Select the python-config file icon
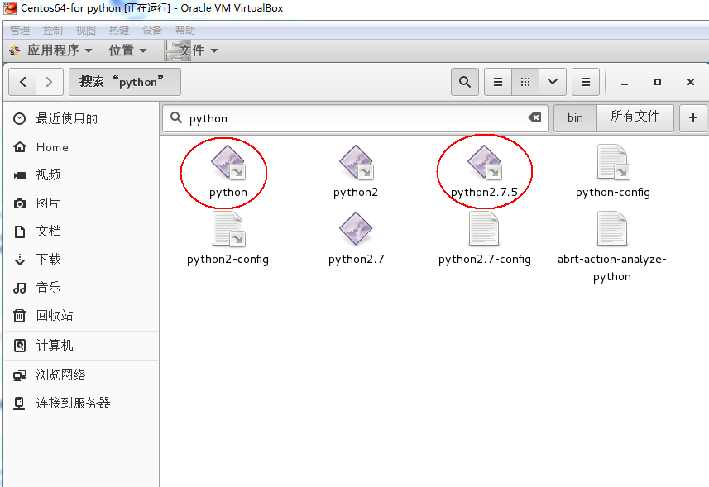The width and height of the screenshot is (709, 487). [613, 162]
